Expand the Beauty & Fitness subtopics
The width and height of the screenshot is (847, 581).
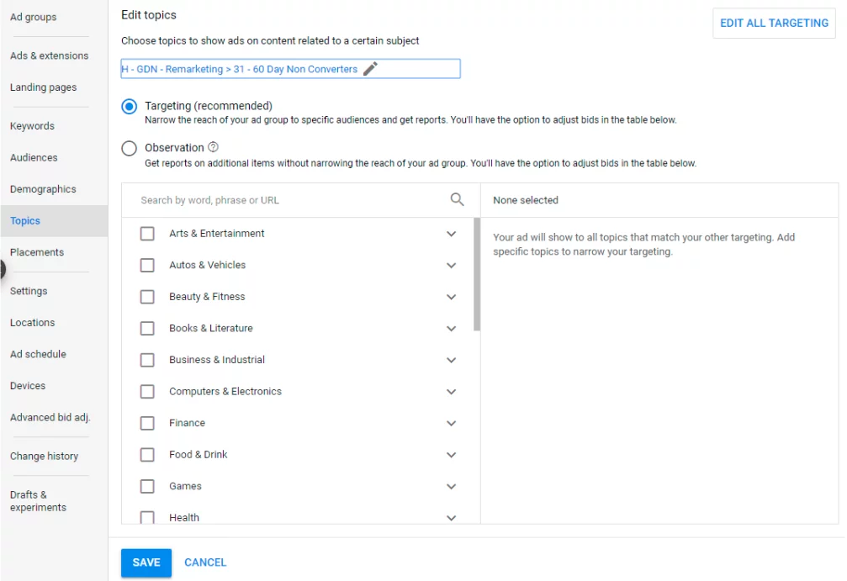(451, 297)
